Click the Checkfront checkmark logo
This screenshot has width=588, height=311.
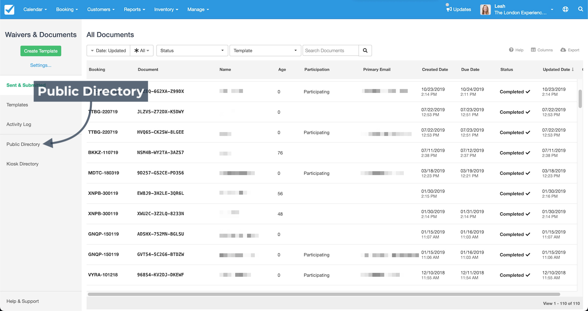(x=9, y=9)
